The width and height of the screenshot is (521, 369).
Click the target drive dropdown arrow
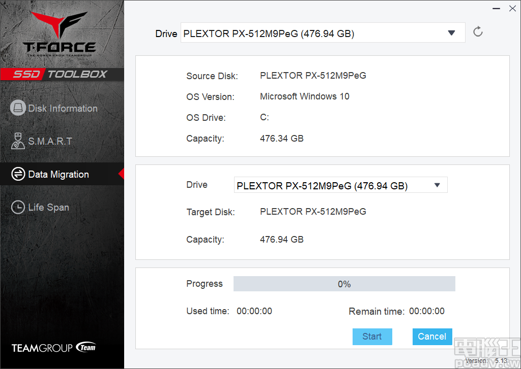pyautogui.click(x=437, y=185)
